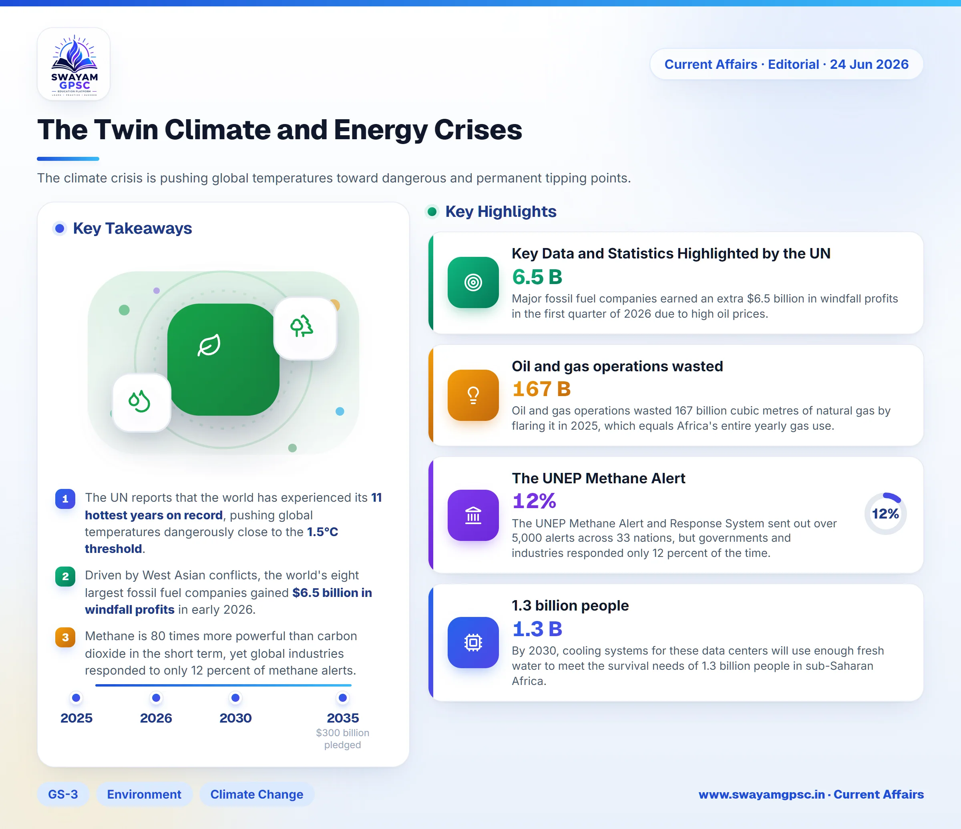The width and height of the screenshot is (961, 829).
Task: Click the flaring natural gas description
Action: point(701,418)
